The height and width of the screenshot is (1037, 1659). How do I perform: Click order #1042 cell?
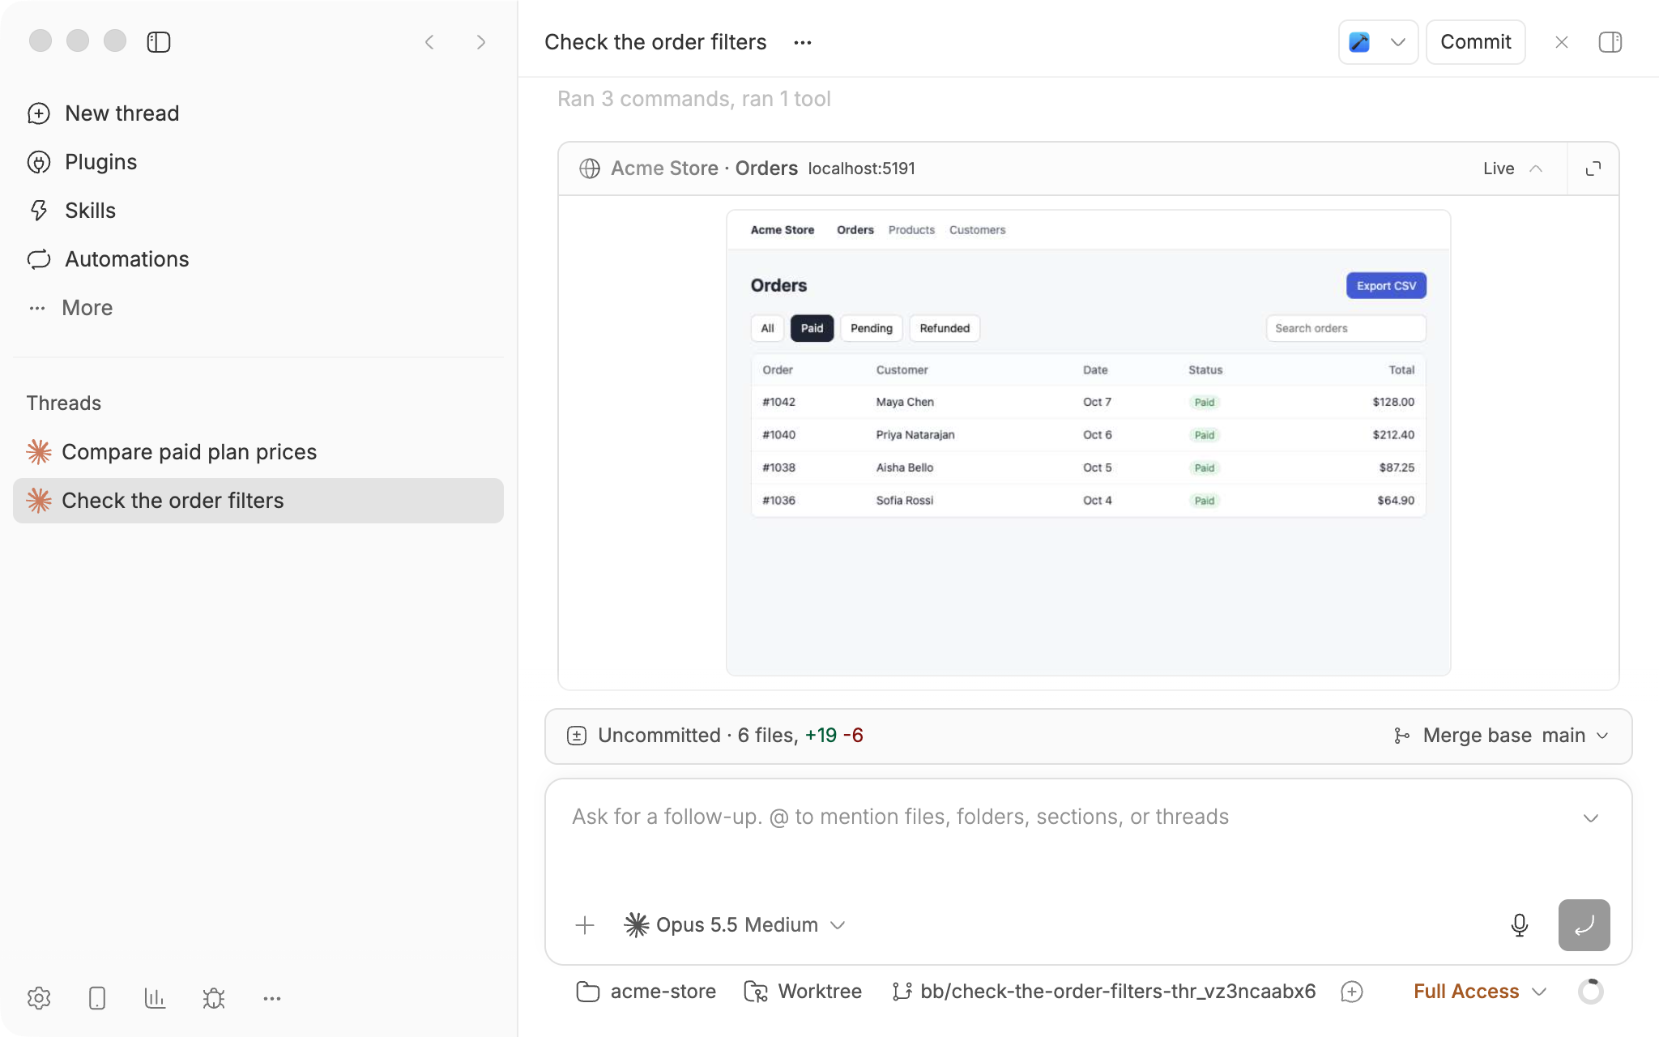pos(778,402)
